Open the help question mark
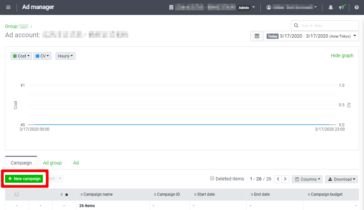This screenshot has height=210, width=364. coord(357,7)
